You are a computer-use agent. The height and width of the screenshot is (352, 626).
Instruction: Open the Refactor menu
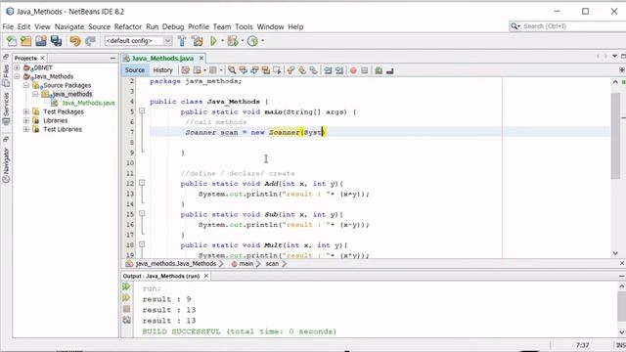(128, 26)
